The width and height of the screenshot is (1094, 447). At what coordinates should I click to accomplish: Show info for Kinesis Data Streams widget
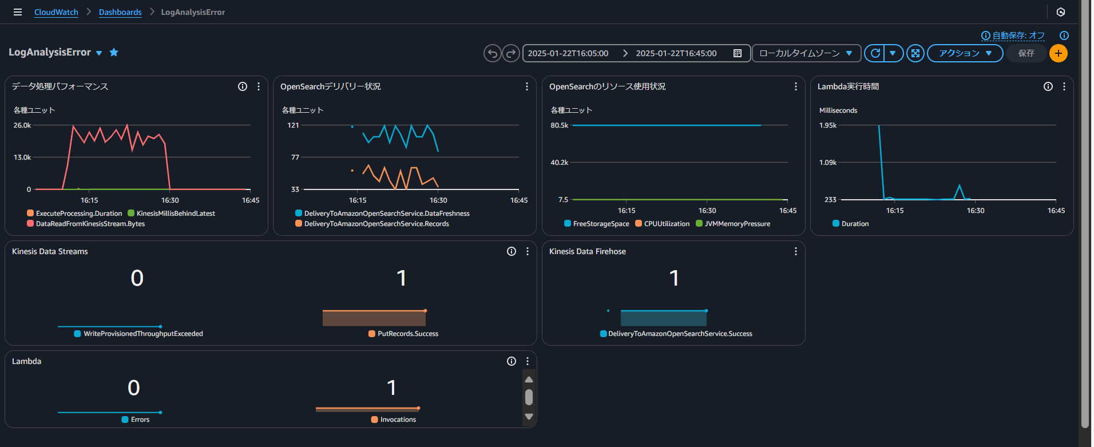[512, 251]
